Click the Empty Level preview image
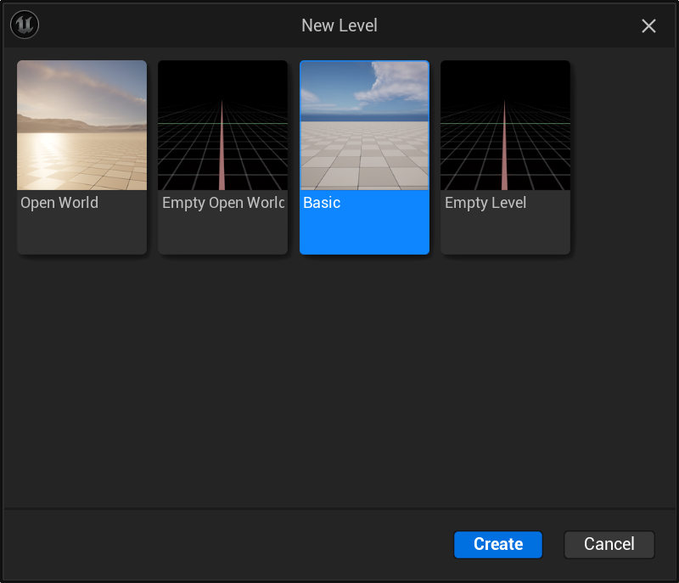The image size is (679, 583). coord(505,125)
